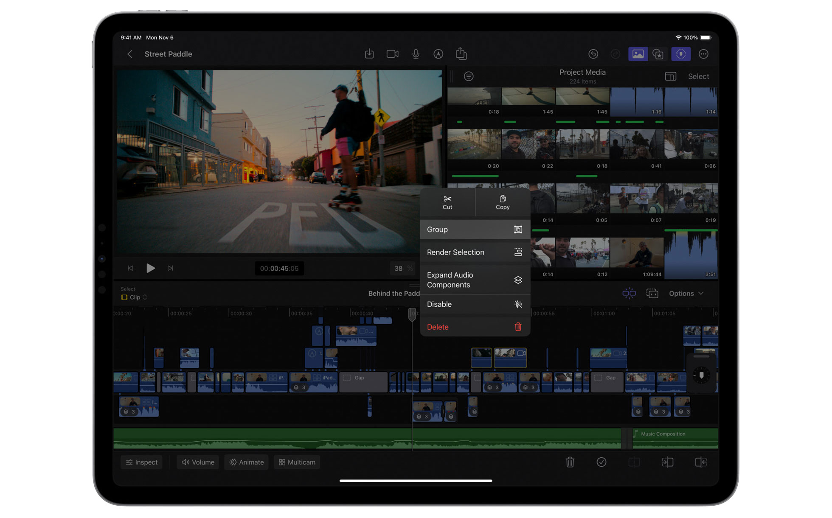Change the browser layout view icon
This screenshot has height=518, width=832.
pyautogui.click(x=670, y=76)
